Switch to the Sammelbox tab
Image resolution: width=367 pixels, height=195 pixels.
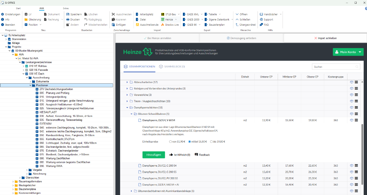(x=172, y=67)
